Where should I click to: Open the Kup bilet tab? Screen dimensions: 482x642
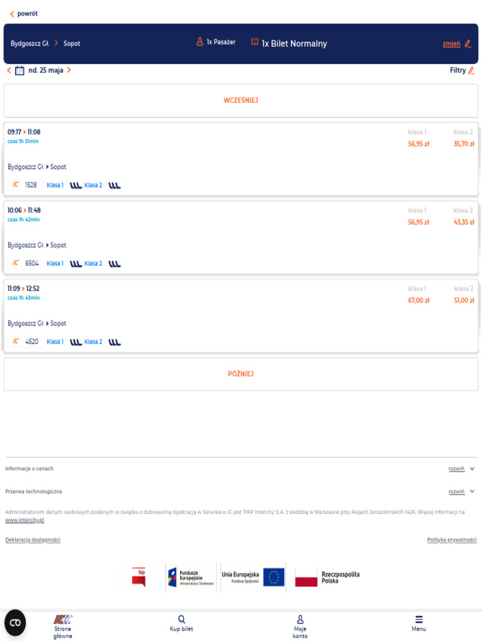pyautogui.click(x=181, y=623)
